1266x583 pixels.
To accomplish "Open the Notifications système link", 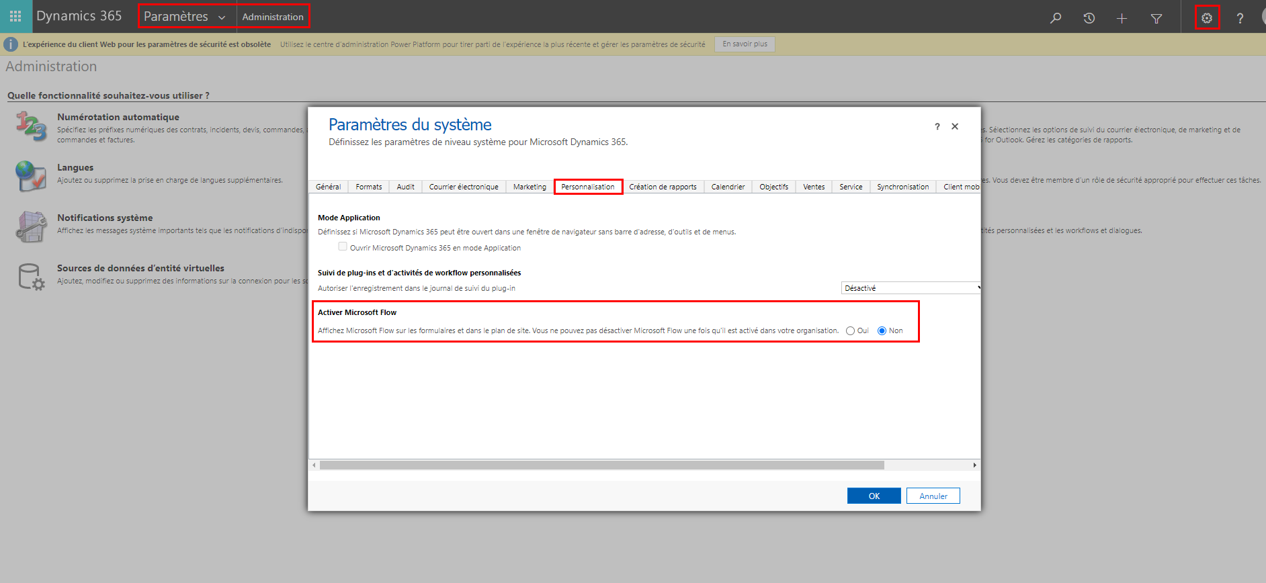I will click(105, 218).
